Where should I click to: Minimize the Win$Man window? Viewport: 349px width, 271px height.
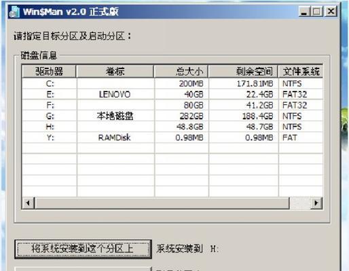click(304, 12)
